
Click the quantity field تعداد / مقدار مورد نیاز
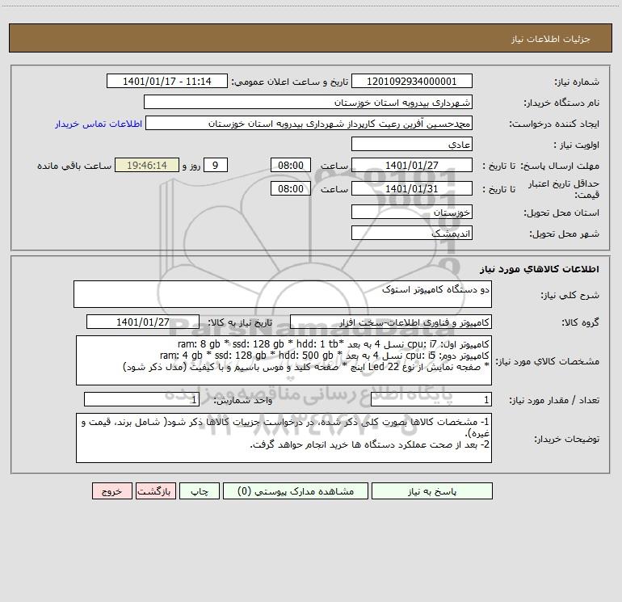click(x=431, y=400)
